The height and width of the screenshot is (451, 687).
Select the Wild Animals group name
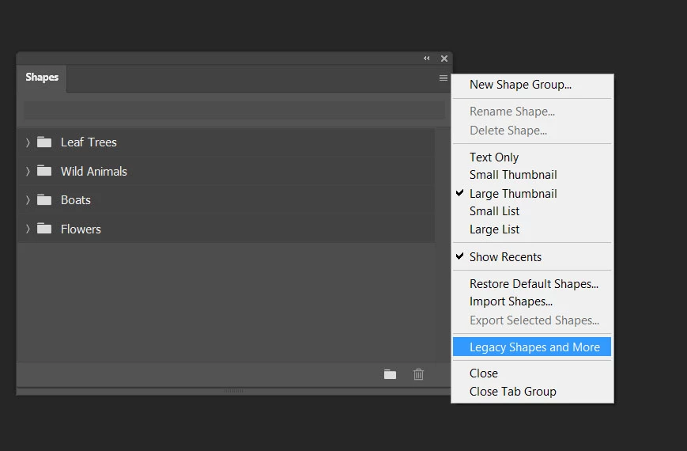coord(94,171)
